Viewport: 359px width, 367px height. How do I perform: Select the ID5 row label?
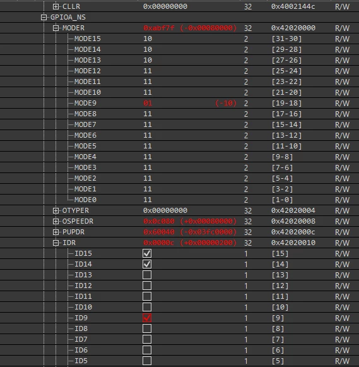(81, 361)
